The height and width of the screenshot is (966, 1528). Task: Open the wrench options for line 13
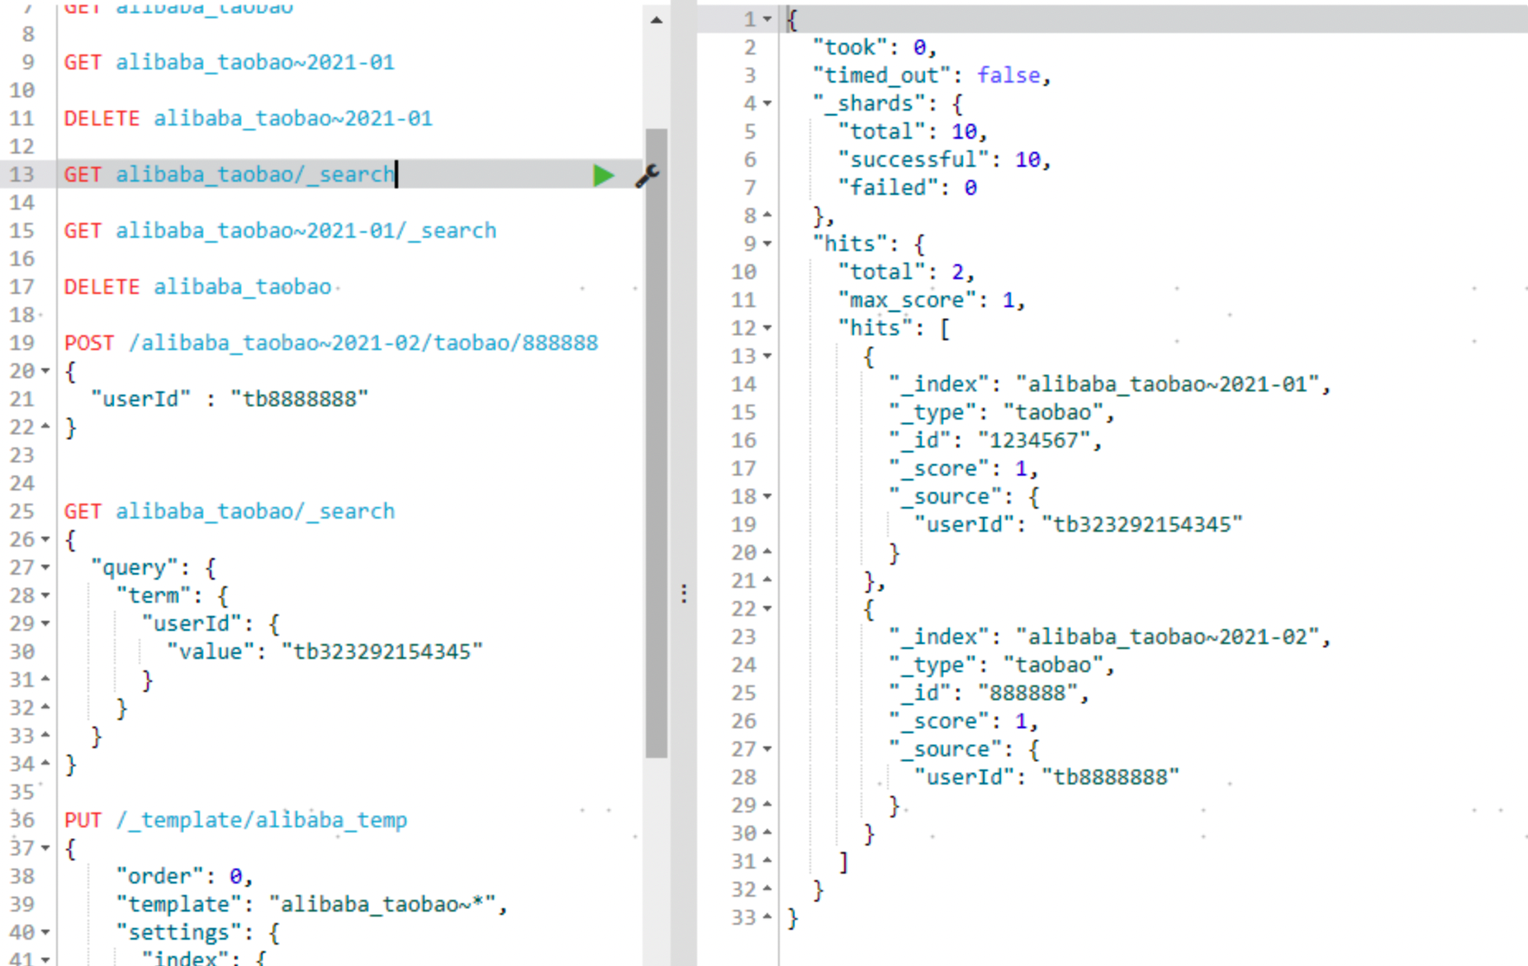click(x=647, y=175)
